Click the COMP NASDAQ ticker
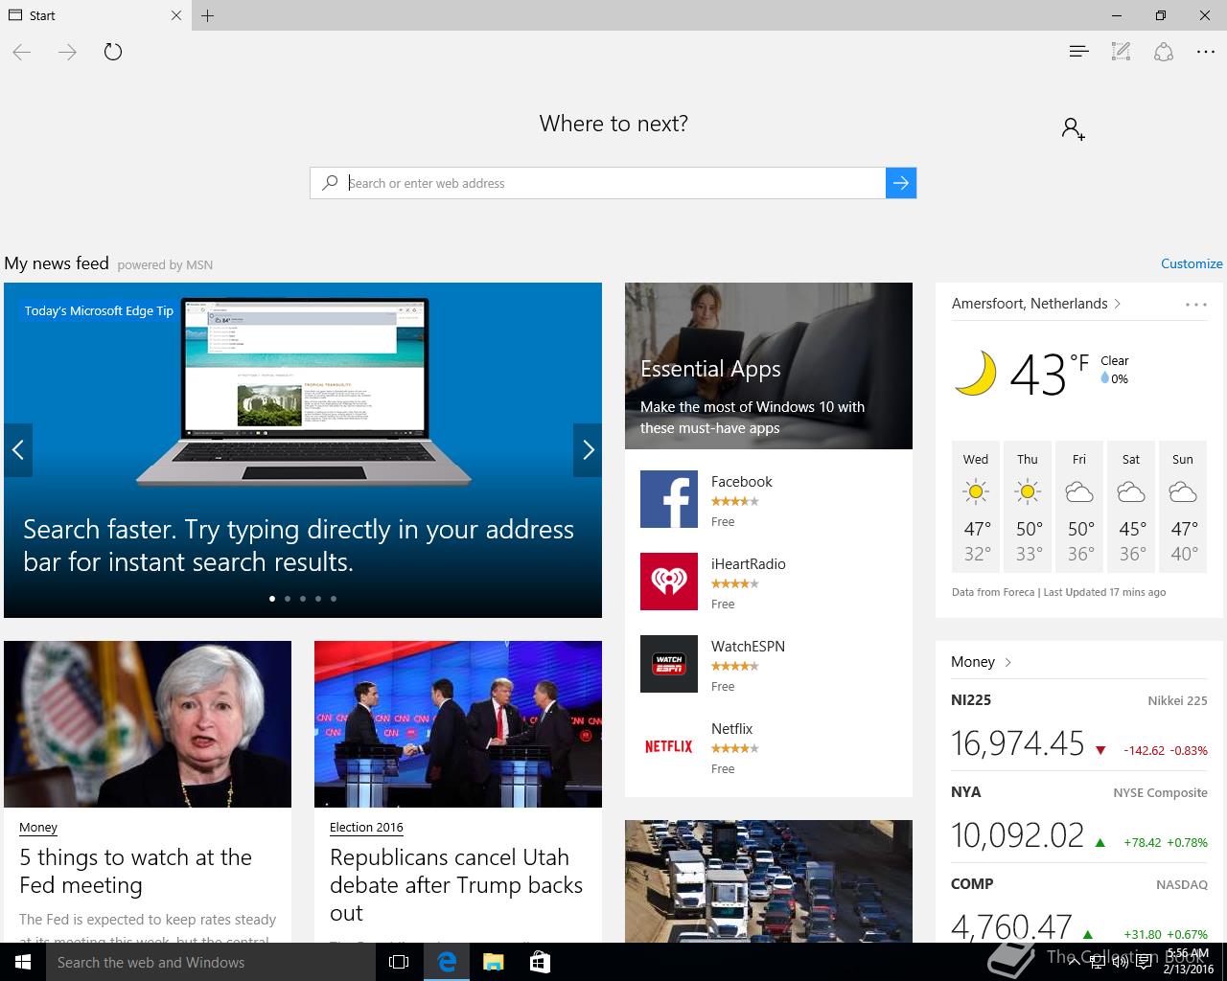Image resolution: width=1227 pixels, height=981 pixels. coord(1079,906)
